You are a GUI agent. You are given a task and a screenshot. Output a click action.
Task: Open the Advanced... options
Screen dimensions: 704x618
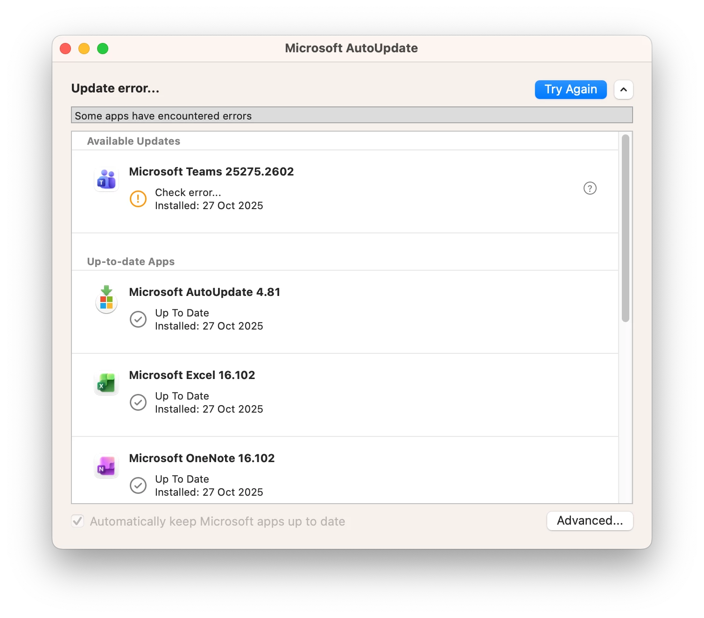(x=590, y=521)
